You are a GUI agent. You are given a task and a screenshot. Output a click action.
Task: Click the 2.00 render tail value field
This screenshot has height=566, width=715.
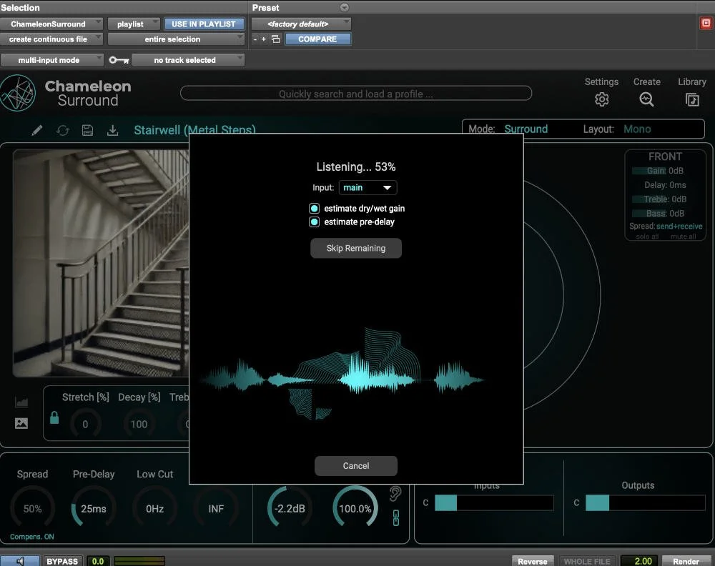click(638, 561)
